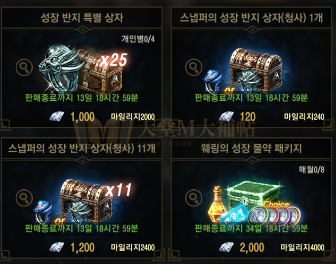This screenshot has width=336, height=264.
Task: Click the 마일리지2400 mileage label
Action: [x=133, y=247]
